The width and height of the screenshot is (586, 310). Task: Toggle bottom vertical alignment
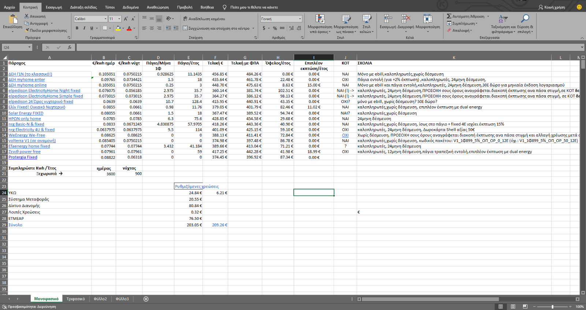click(159, 18)
